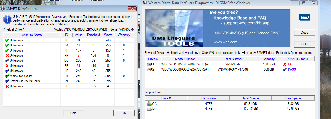Click SMART Status column header
Image resolution: width=331 pixels, height=119 pixels.
click(x=298, y=59)
